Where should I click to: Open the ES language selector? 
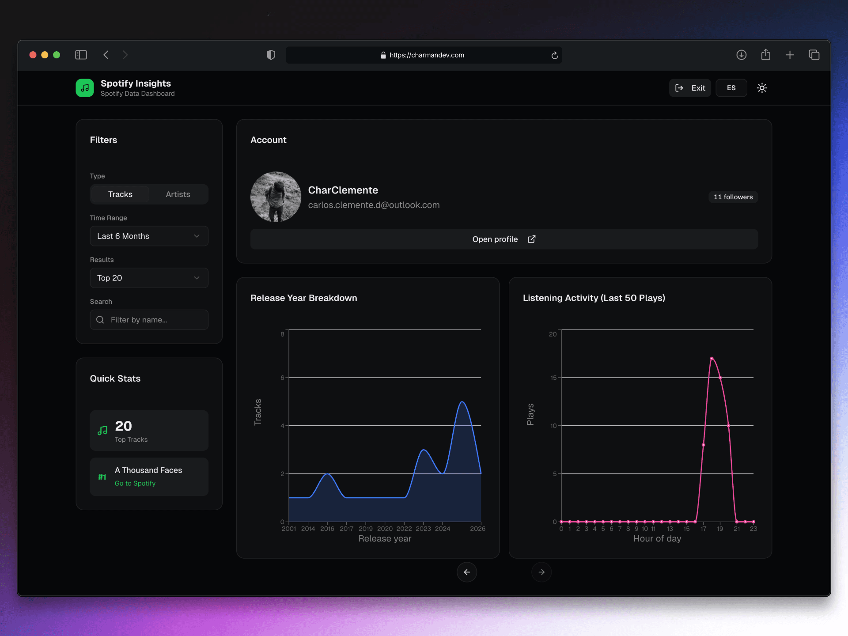(731, 88)
